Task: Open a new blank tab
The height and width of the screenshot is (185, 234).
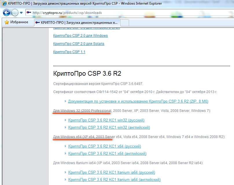Action: click(x=125, y=23)
